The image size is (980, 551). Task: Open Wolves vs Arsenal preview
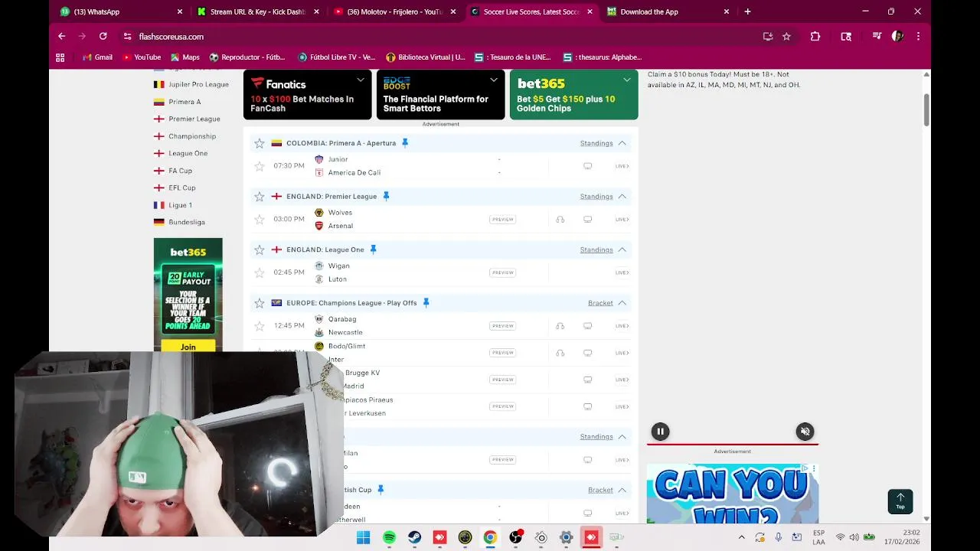[503, 220]
